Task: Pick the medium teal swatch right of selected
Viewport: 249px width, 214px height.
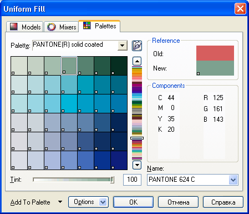Action: (x=85, y=66)
